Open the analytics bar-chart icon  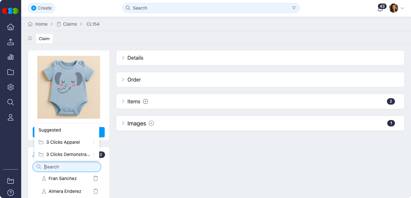coord(10,57)
